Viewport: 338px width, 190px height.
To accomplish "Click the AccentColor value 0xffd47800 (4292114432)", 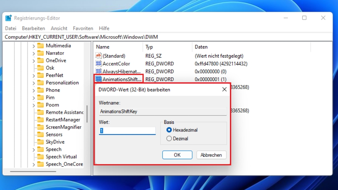I will coord(221,64).
